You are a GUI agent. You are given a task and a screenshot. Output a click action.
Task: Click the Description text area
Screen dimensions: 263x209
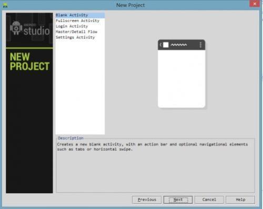click(155, 165)
